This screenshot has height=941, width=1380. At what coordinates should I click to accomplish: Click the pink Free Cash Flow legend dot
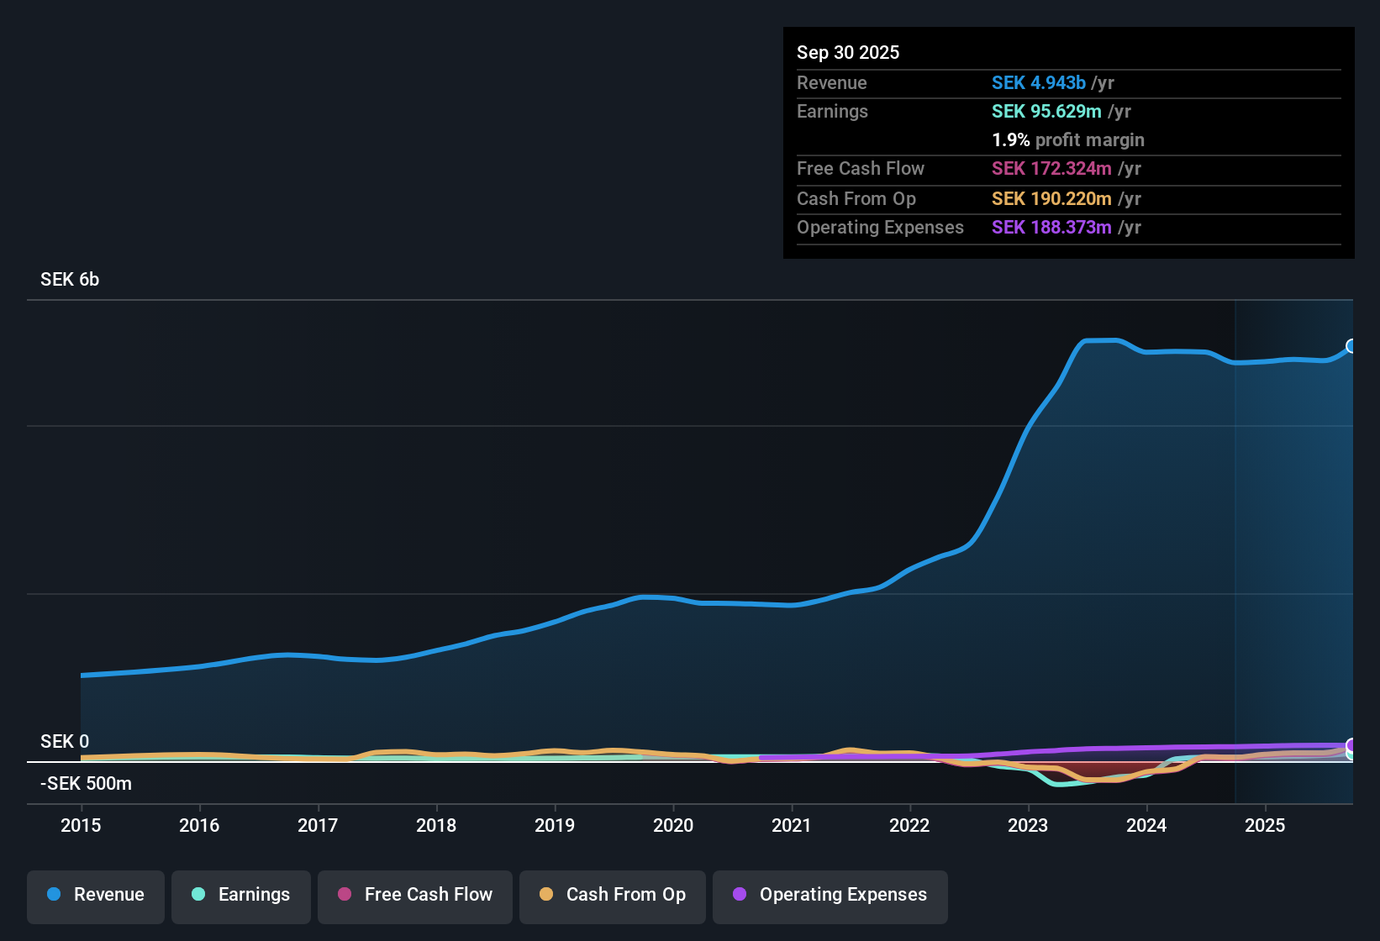click(x=345, y=895)
